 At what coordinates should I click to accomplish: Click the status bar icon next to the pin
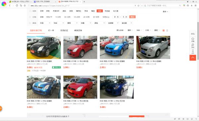point(179,119)
